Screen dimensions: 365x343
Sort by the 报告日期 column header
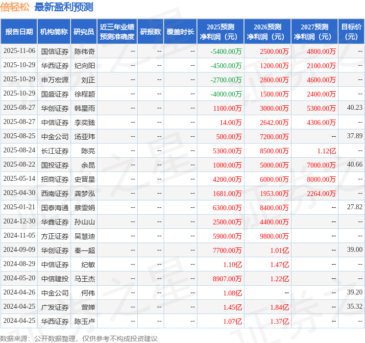19,32
